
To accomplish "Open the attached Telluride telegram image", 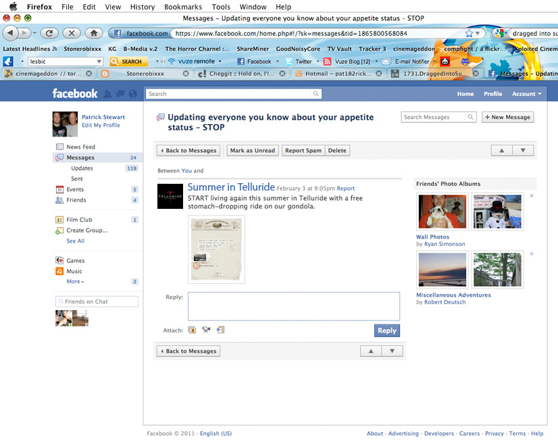I will 216,249.
